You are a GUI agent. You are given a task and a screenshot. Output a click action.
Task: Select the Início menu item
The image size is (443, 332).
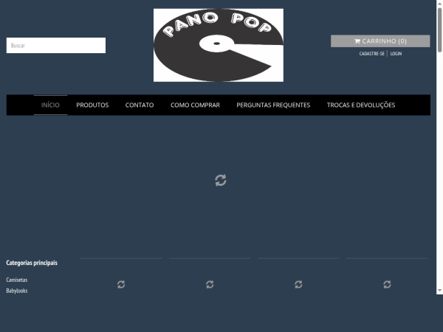click(50, 105)
